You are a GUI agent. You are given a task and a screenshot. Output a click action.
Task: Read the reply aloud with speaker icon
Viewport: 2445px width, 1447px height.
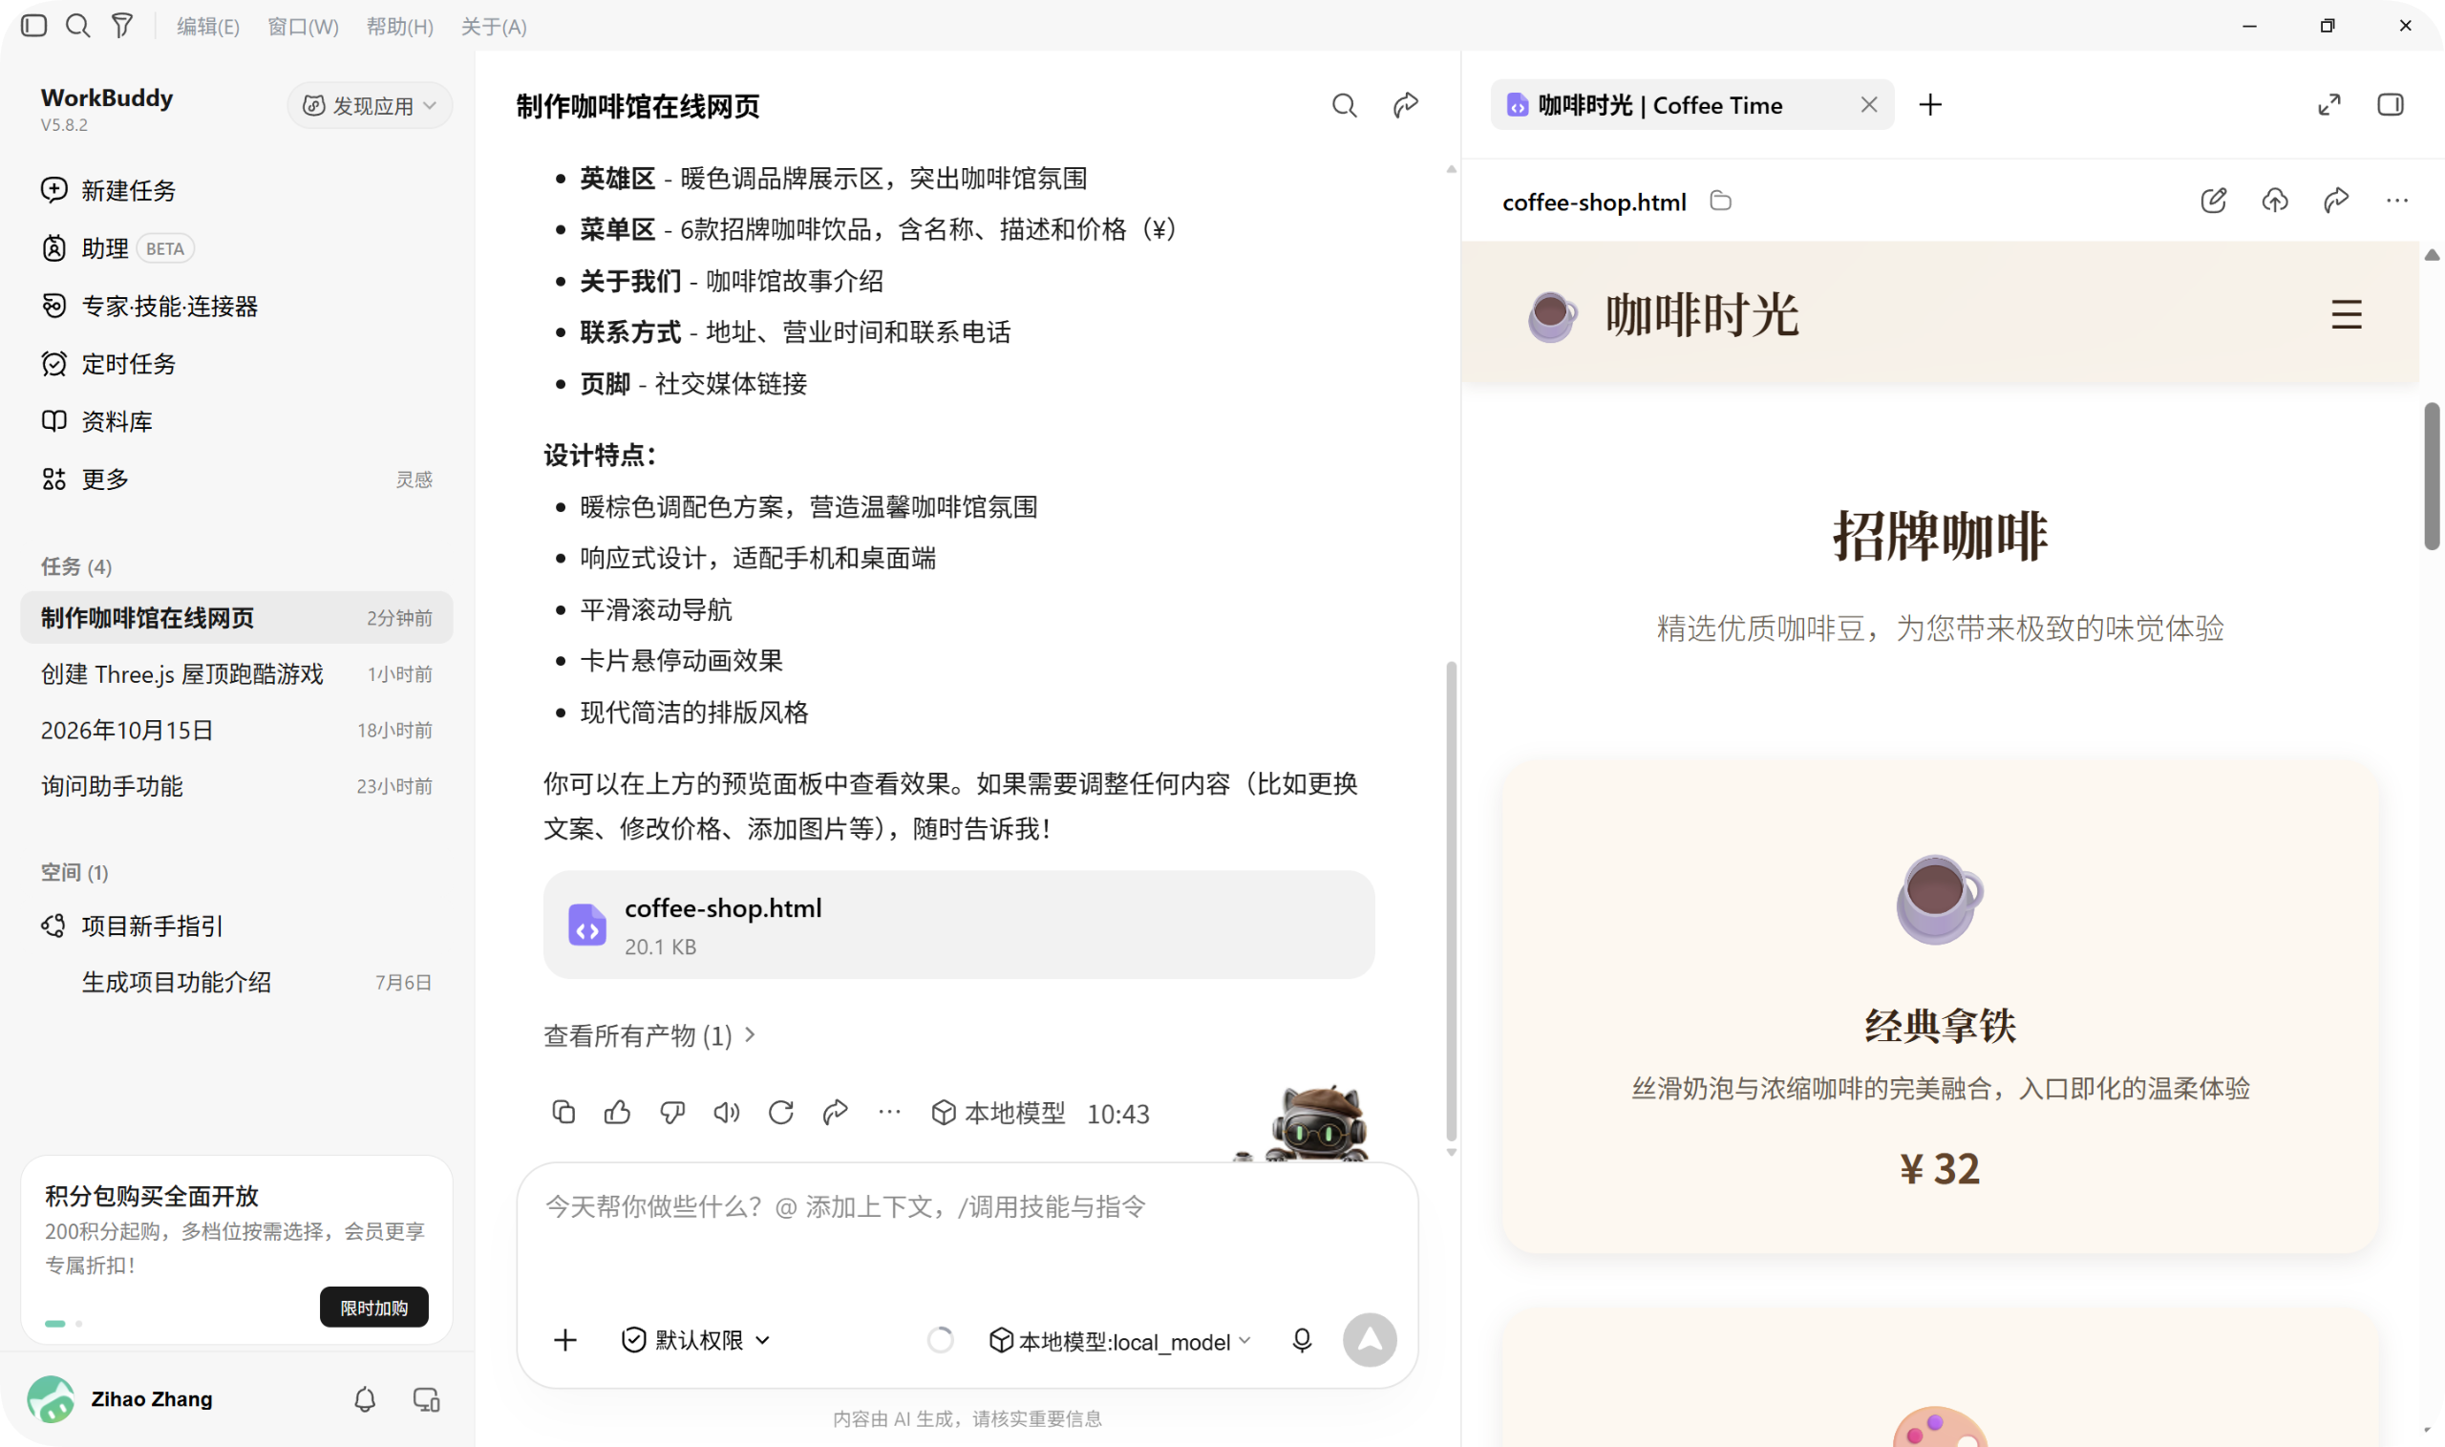coord(726,1112)
